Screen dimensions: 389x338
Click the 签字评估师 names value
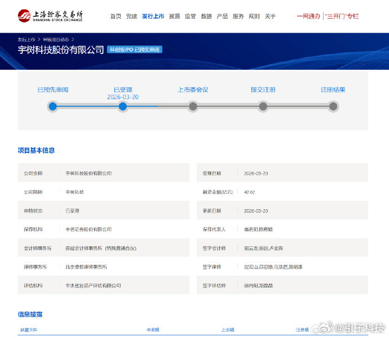259,286
